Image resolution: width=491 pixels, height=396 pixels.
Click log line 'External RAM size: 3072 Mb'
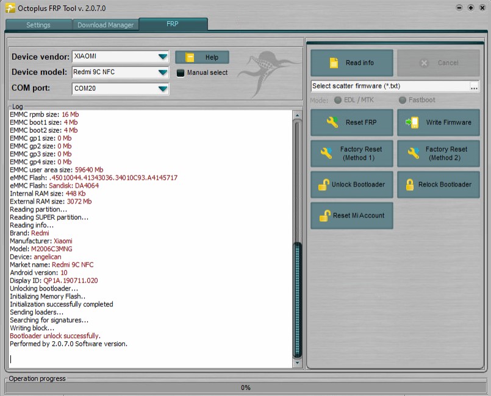coord(51,202)
